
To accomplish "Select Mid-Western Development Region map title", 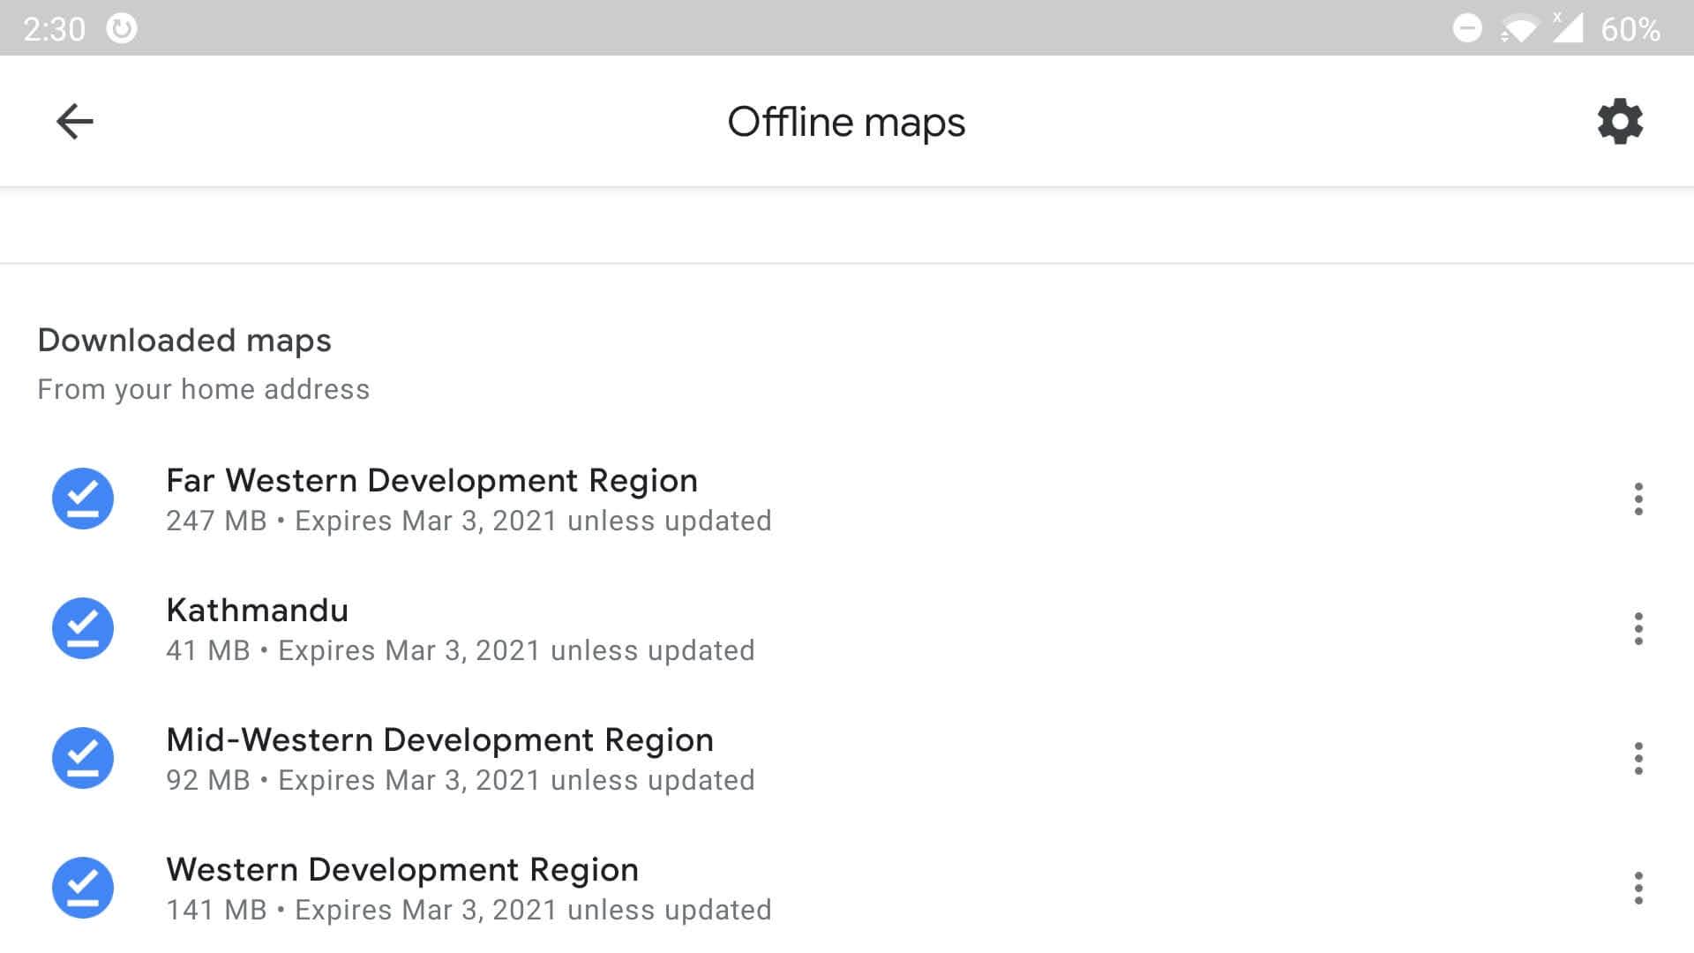I will (439, 740).
